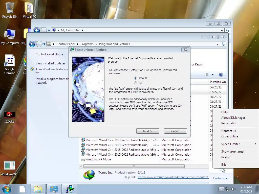Image resolution: width=259 pixels, height=194 pixels.
Task: Open address bar dropdown in My Computer window
Action: 222,30
